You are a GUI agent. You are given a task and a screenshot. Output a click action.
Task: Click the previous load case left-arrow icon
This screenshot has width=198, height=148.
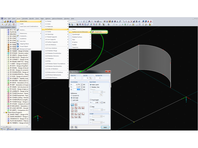click(x=79, y=22)
